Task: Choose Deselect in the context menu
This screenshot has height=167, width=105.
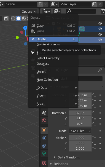Action: pyautogui.click(x=53, y=64)
